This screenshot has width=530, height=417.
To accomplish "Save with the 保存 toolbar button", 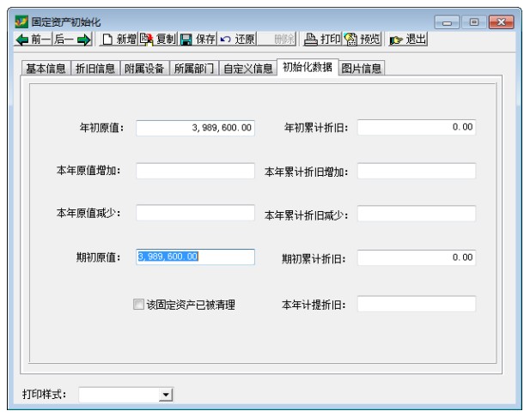I will point(197,39).
